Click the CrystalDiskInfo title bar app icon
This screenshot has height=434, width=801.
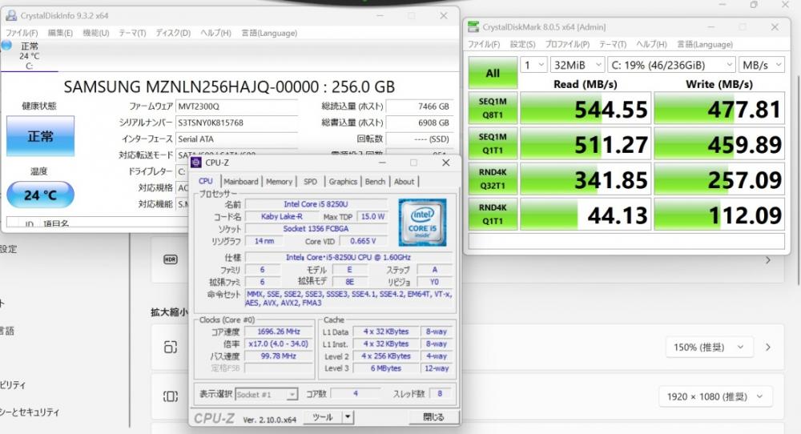click(x=10, y=16)
